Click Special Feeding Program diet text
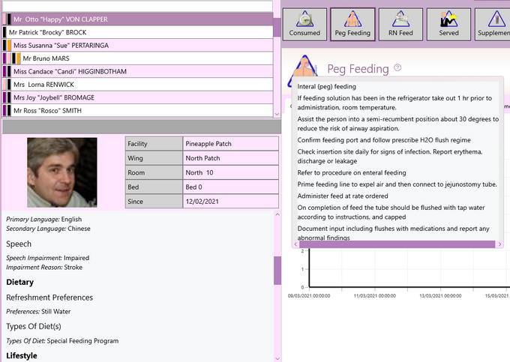Screen dimensions: 510x362 point(82,341)
